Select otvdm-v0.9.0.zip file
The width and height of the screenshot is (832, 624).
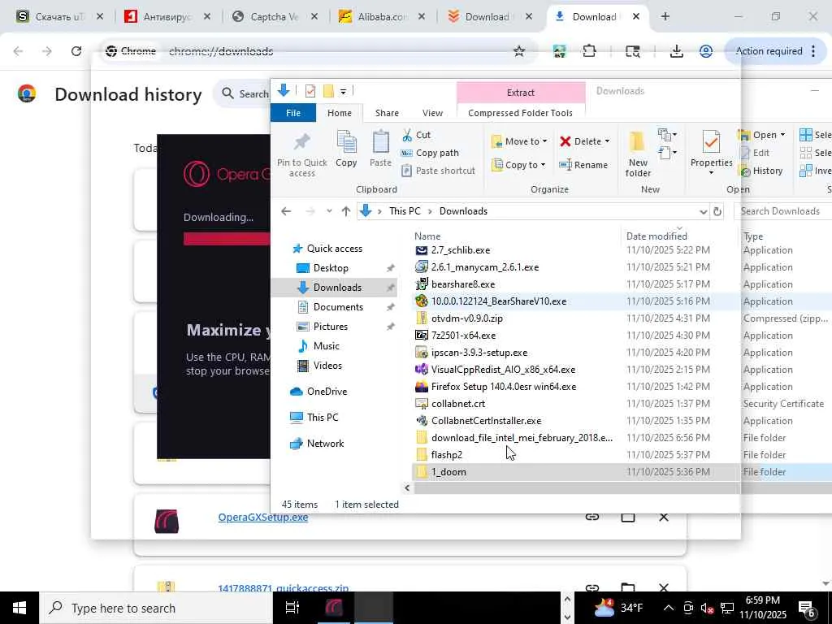[467, 318]
